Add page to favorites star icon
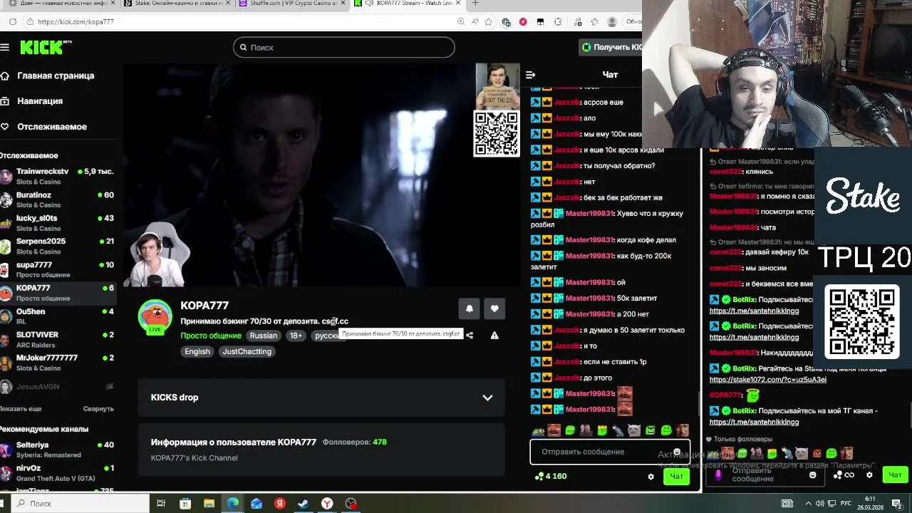Viewport: 912px width, 513px height. (x=488, y=21)
